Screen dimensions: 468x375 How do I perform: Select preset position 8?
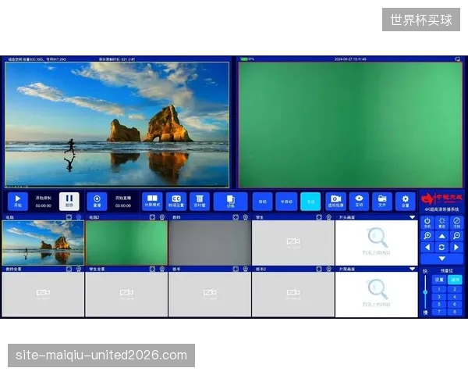pos(455,312)
